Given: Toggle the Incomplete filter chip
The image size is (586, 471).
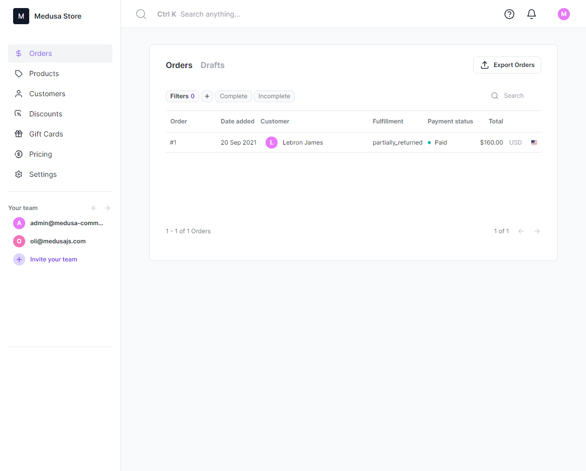Looking at the screenshot, I should click(x=274, y=96).
